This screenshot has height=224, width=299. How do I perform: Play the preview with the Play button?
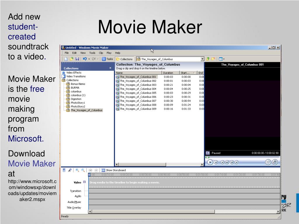click(x=210, y=162)
